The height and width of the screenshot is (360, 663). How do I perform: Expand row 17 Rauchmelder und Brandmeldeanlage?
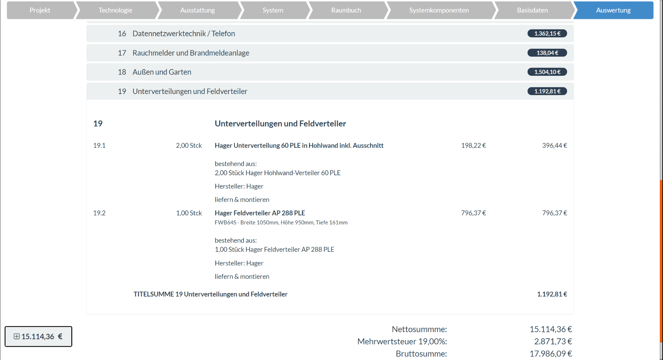tap(191, 53)
